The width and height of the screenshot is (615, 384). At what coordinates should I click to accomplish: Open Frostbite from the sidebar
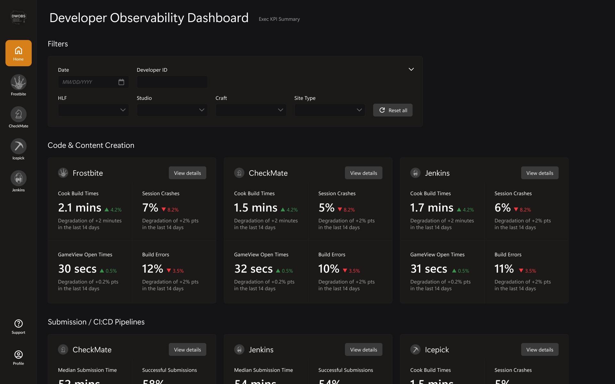[x=18, y=83]
